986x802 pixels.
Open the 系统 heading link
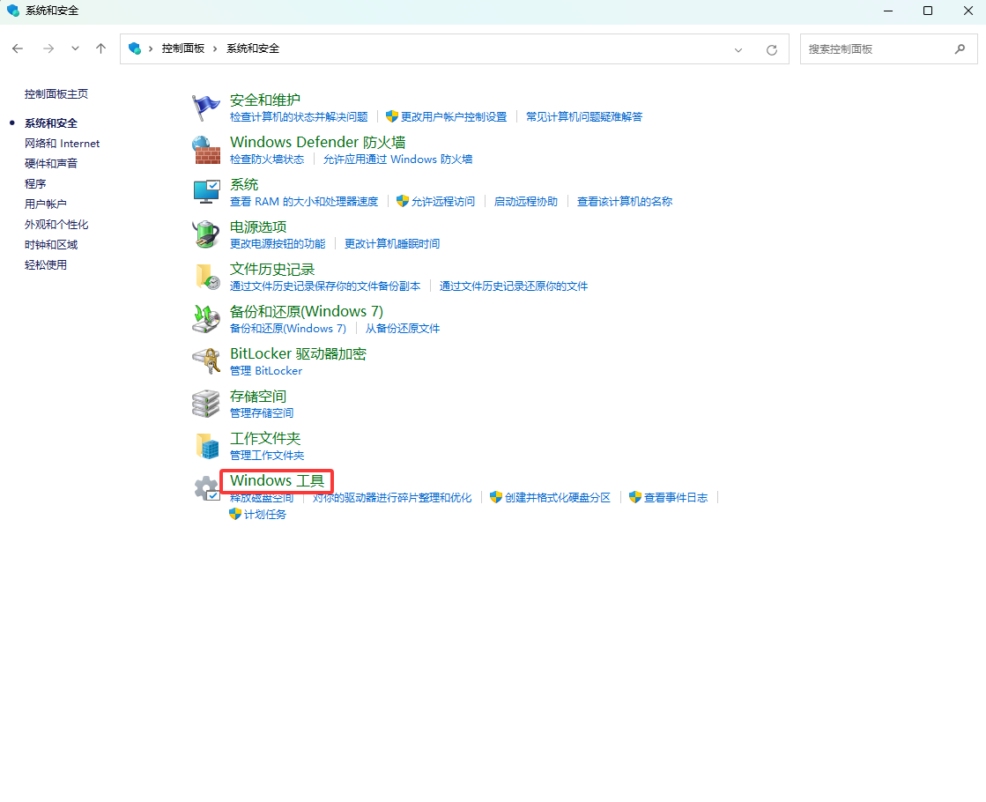(244, 184)
